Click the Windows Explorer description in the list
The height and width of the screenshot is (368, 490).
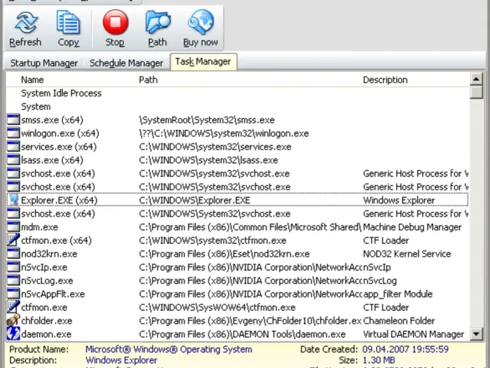click(399, 201)
